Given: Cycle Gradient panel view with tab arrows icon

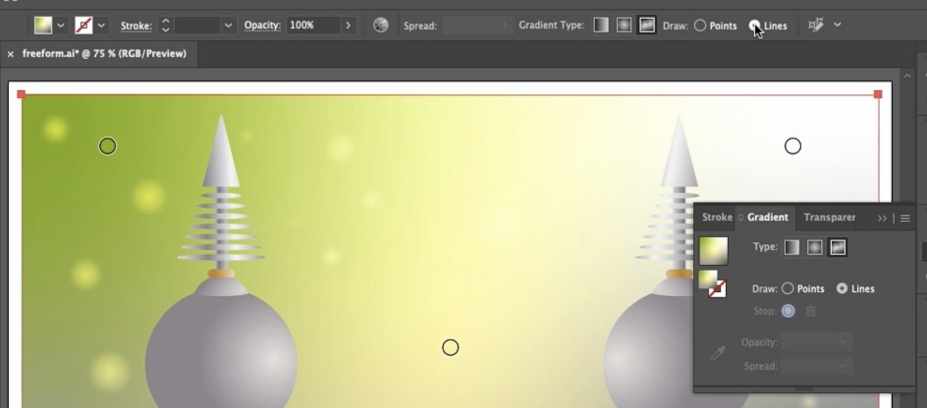Looking at the screenshot, I should [740, 217].
